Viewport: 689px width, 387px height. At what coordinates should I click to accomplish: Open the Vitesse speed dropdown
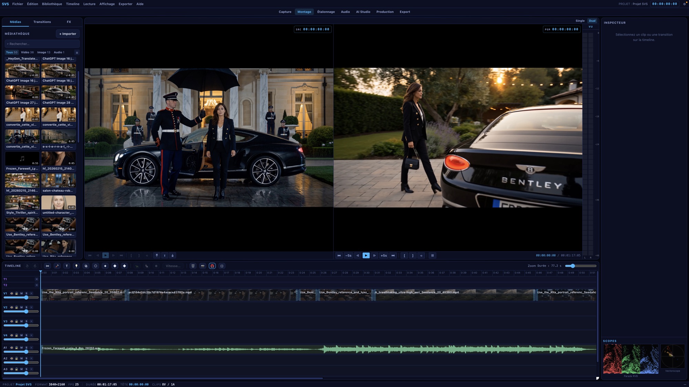coord(173,266)
